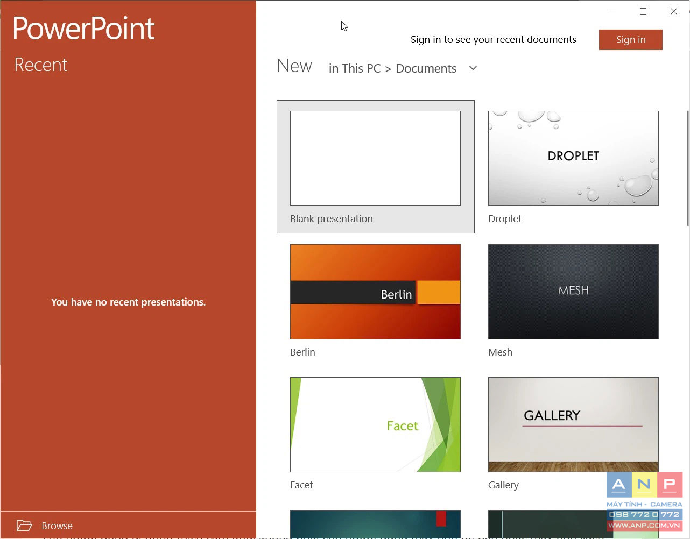Click the 'Recent' heading in sidebar
Image resolution: width=690 pixels, height=539 pixels.
point(41,65)
